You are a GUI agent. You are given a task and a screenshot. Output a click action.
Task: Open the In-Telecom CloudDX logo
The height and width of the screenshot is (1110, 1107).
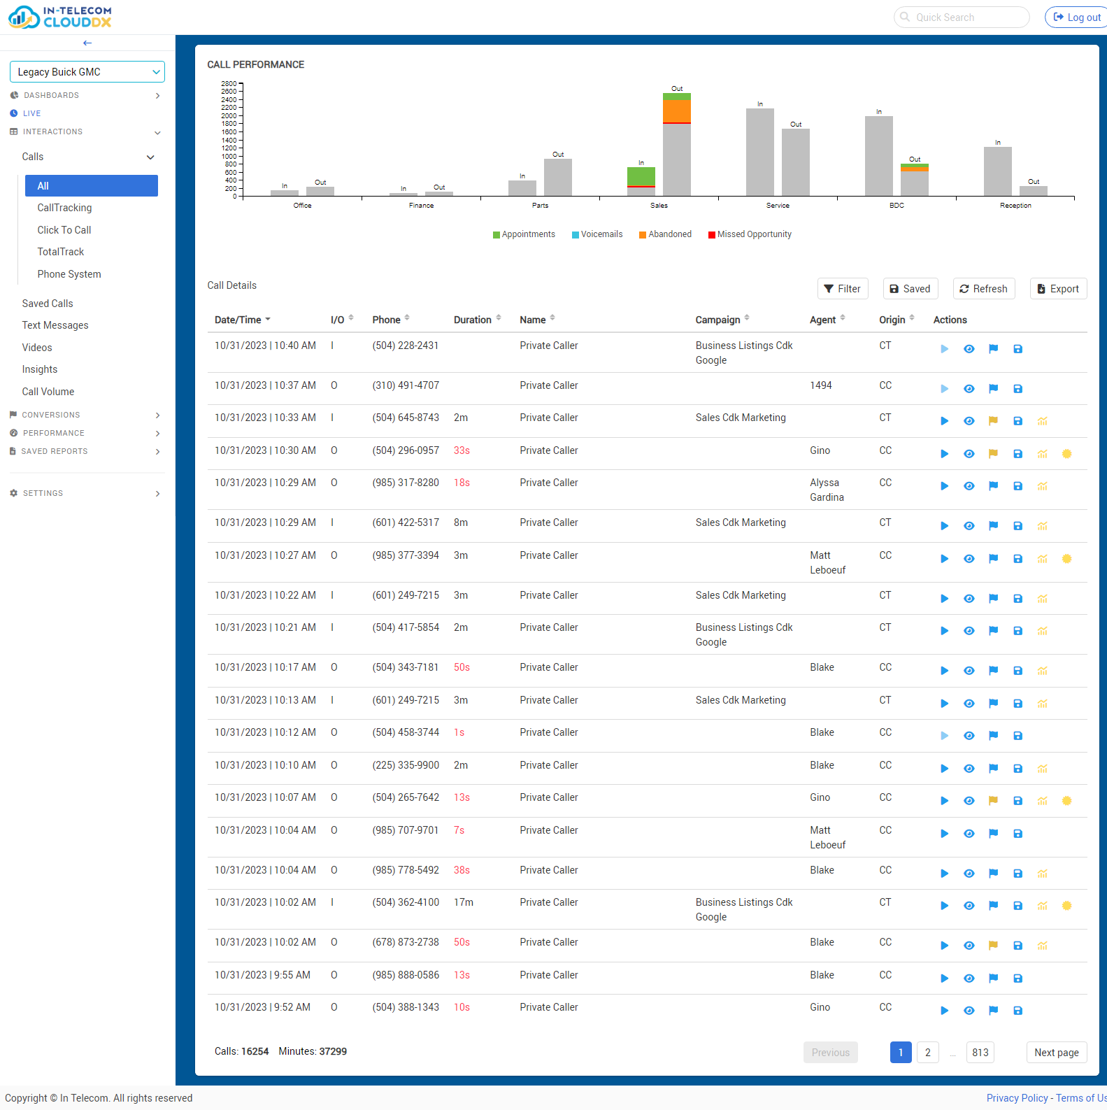click(60, 17)
